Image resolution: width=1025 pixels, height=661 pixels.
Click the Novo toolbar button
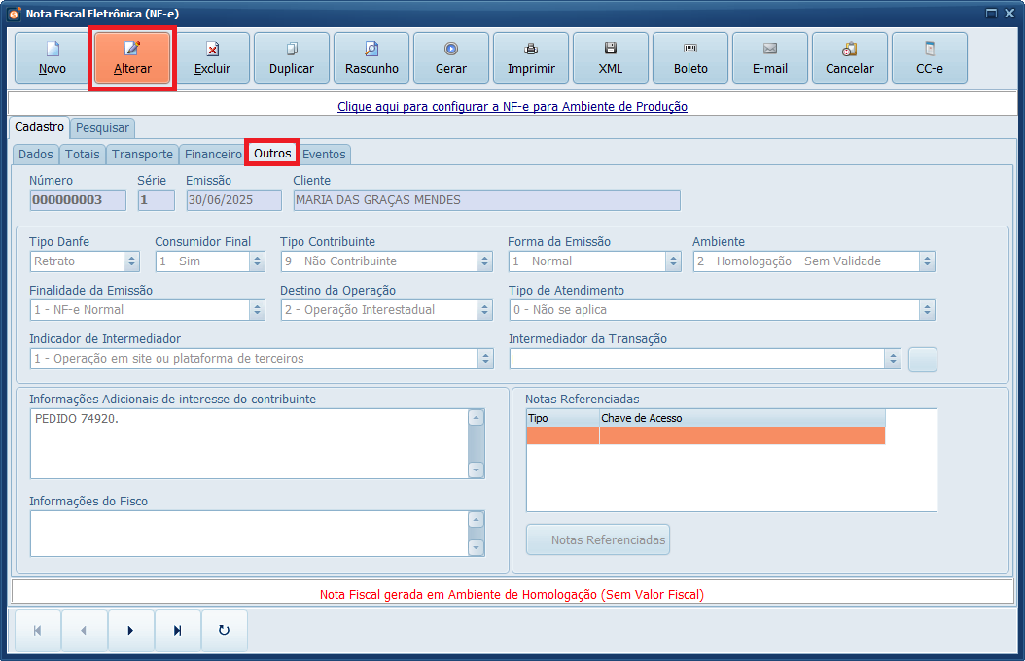click(x=53, y=58)
